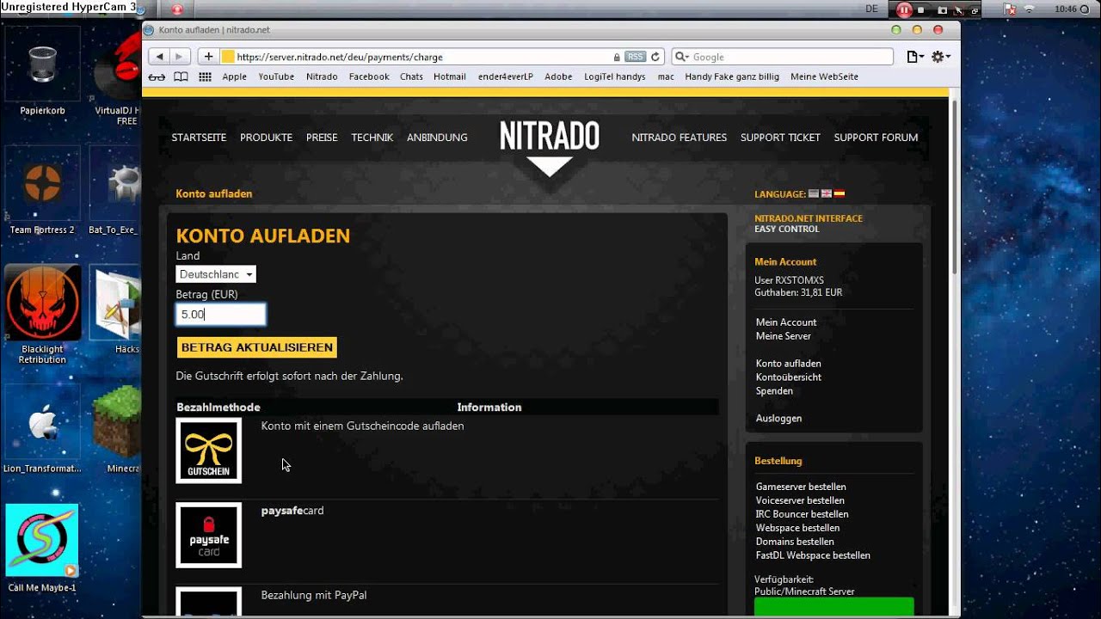Click the Ausloggen link

click(x=778, y=419)
